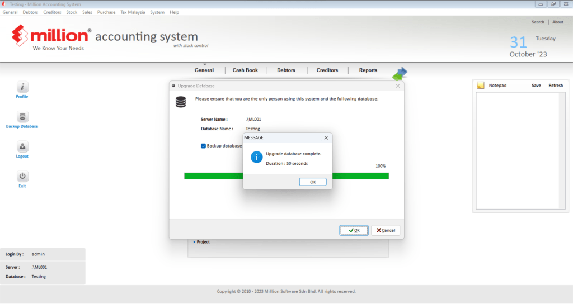Image resolution: width=573 pixels, height=304 pixels.
Task: Click the blue-green arrows icon beside Reports
Action: tap(400, 74)
